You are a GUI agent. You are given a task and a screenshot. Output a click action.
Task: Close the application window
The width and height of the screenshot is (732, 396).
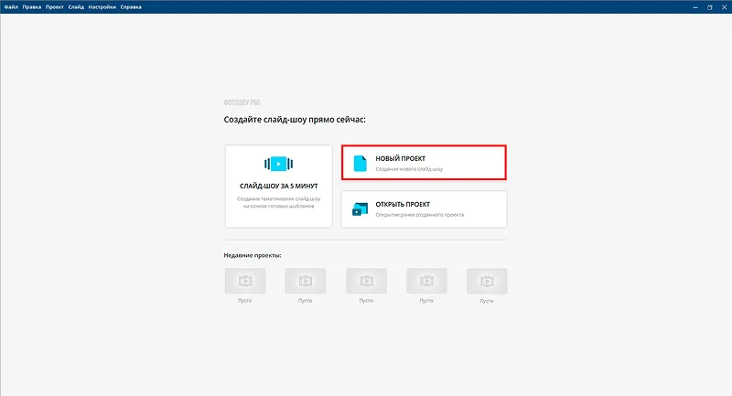[x=724, y=7]
